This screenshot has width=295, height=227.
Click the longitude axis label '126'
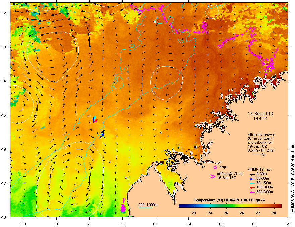tap(255, 224)
